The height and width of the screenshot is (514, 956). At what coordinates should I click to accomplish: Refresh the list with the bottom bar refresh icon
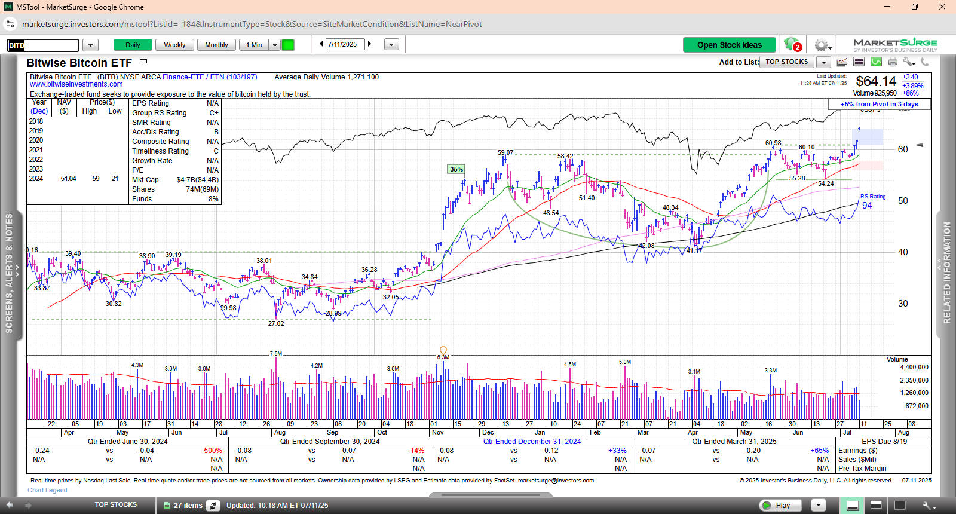tap(213, 506)
